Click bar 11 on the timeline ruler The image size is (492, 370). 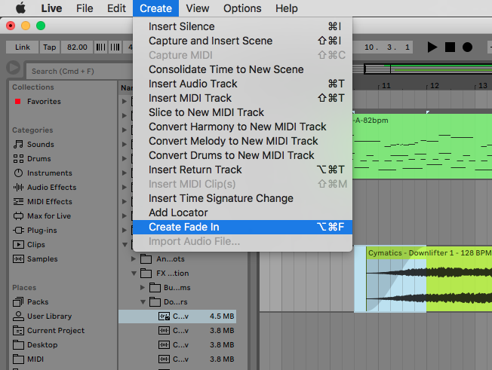tap(386, 86)
